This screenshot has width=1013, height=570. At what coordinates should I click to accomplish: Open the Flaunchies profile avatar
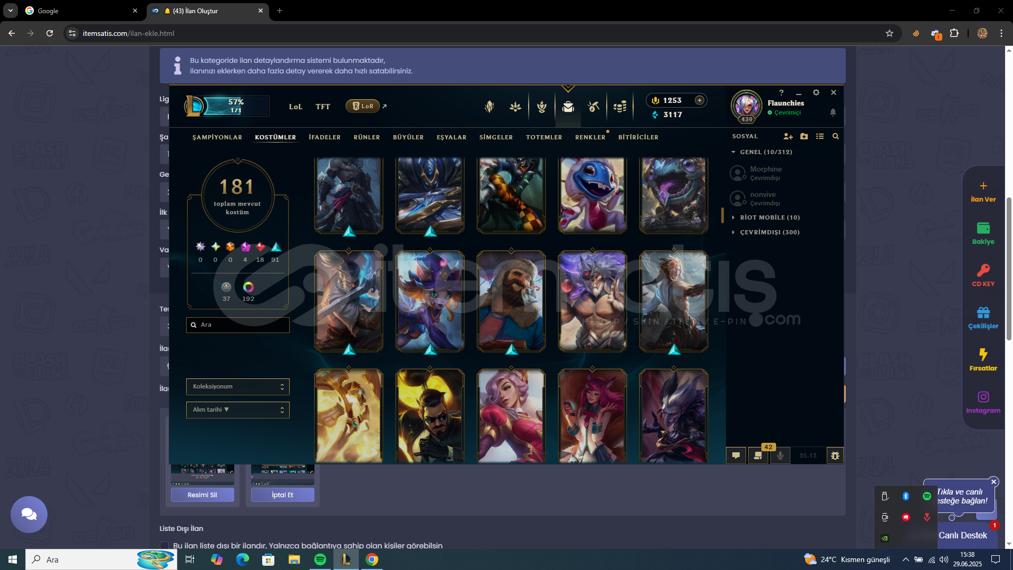coord(747,106)
